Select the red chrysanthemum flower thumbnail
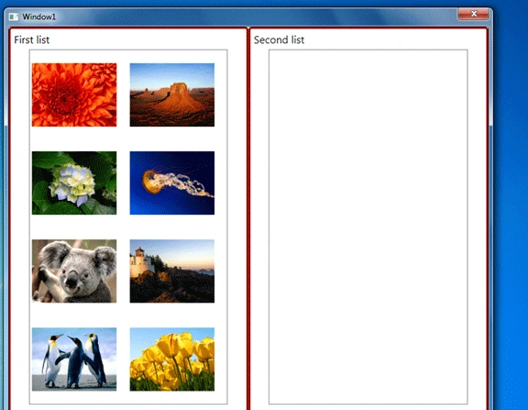Image resolution: width=528 pixels, height=410 pixels. point(74,95)
